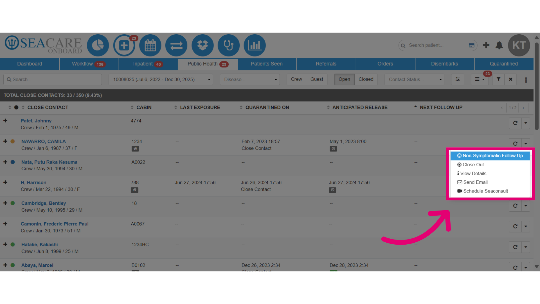Open the pie chart dashboard icon
The width and height of the screenshot is (540, 304).
click(98, 45)
